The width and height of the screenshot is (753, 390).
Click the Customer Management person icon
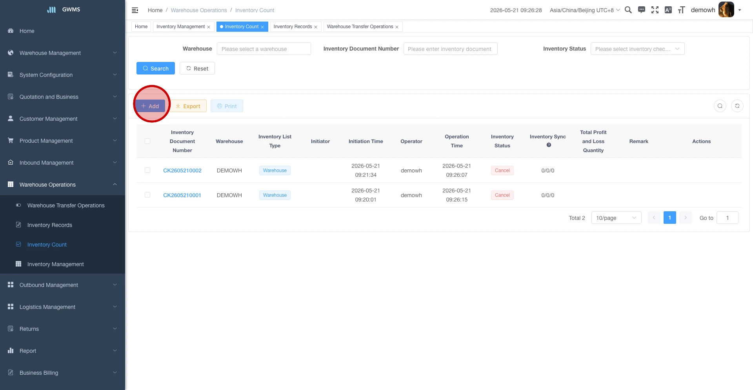11,118
